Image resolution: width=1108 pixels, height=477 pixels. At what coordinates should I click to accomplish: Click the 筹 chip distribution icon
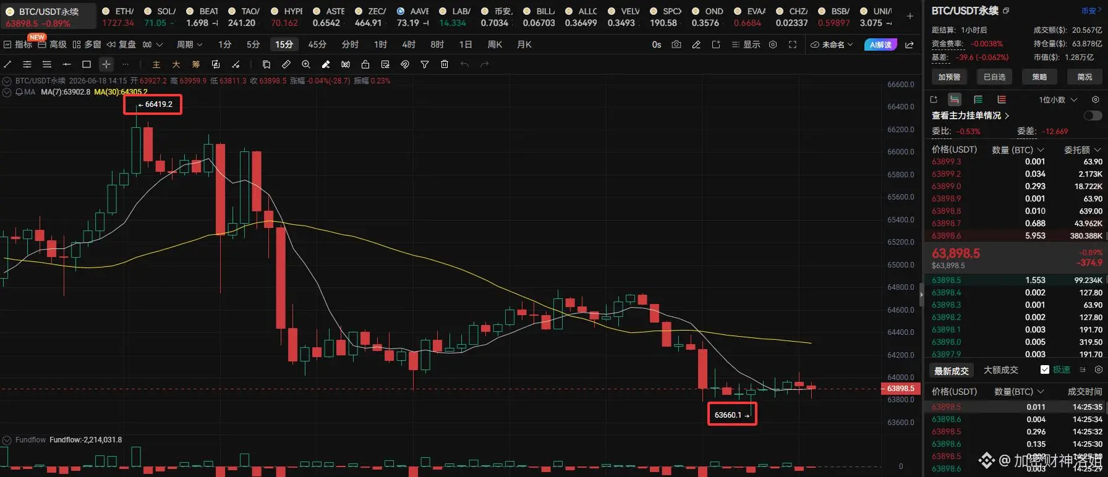tap(196, 64)
